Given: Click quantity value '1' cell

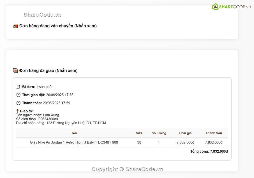Looking at the screenshot, I should coord(159,142).
